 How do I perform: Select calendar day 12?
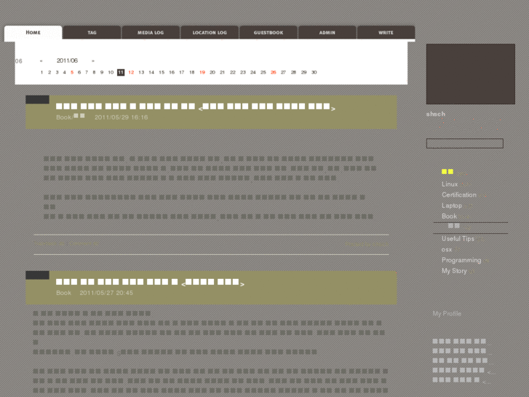[x=131, y=72]
